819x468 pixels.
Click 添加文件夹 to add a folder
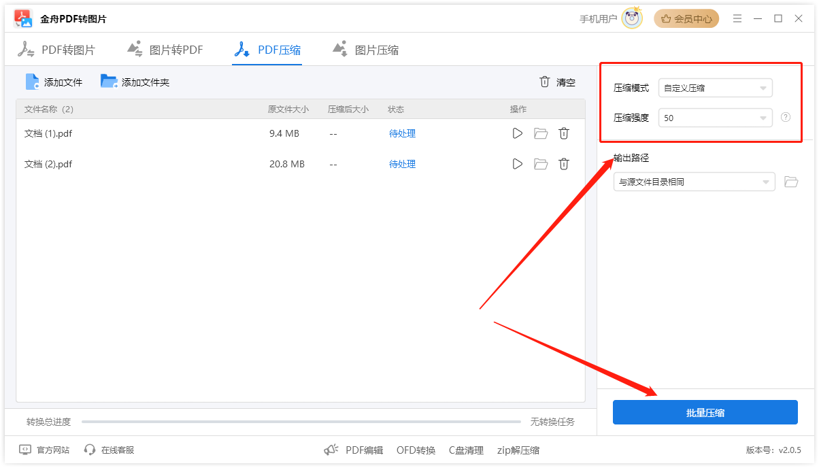135,82
